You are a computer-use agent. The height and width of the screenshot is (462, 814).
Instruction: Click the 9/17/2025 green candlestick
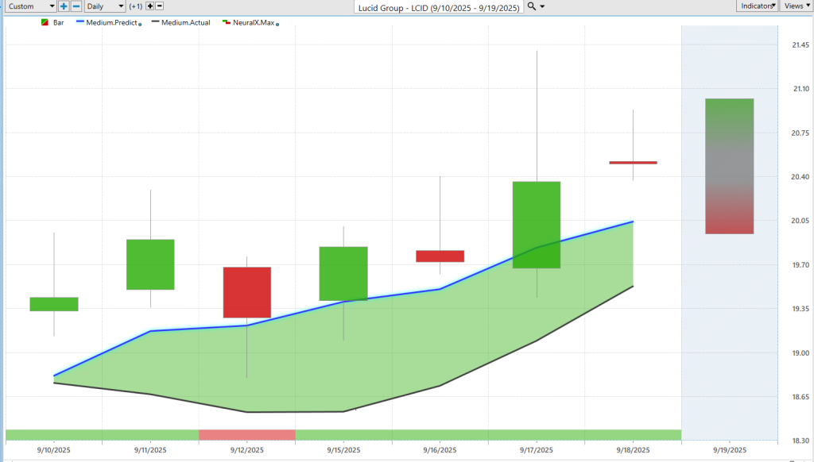[537, 225]
